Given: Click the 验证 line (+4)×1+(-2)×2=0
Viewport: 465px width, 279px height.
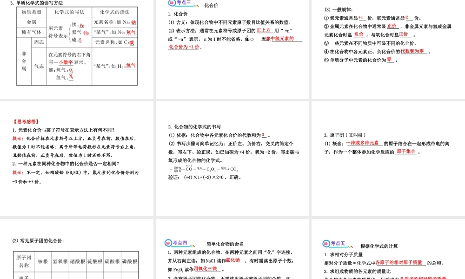Looking at the screenshot, I should [x=205, y=177].
